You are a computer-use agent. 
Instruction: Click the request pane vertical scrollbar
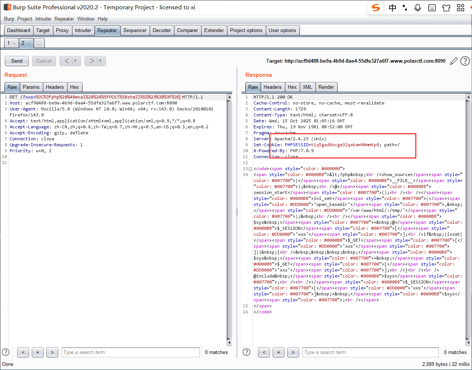click(229, 220)
